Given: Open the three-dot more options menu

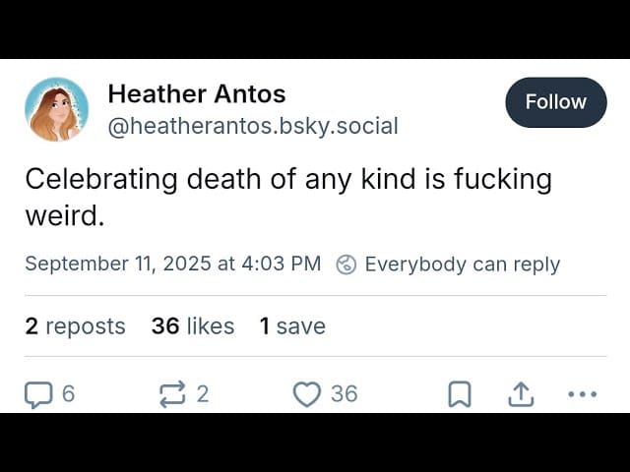Looking at the screenshot, I should (x=582, y=394).
